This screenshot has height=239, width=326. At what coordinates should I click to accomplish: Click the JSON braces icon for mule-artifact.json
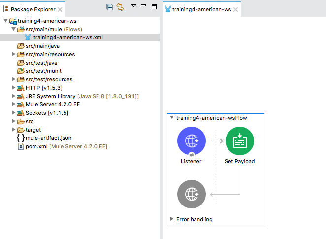coord(21,137)
